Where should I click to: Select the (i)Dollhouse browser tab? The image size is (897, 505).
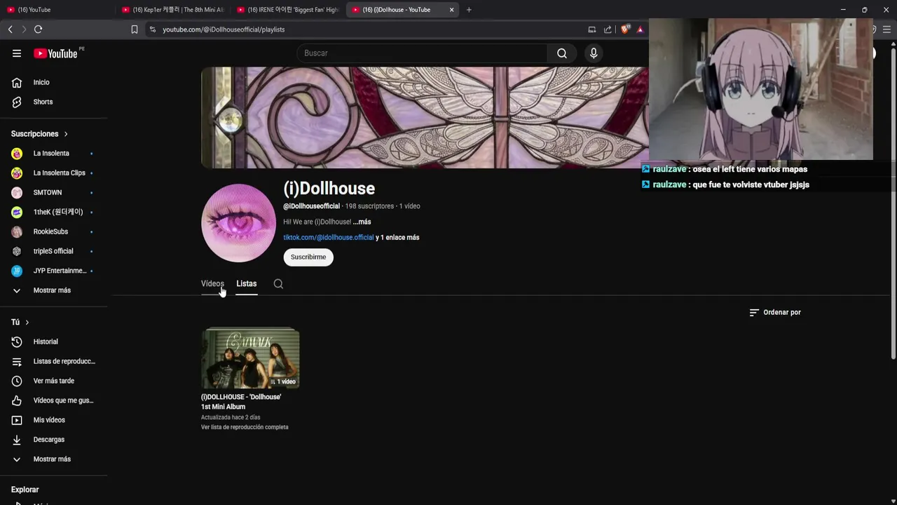click(x=397, y=10)
